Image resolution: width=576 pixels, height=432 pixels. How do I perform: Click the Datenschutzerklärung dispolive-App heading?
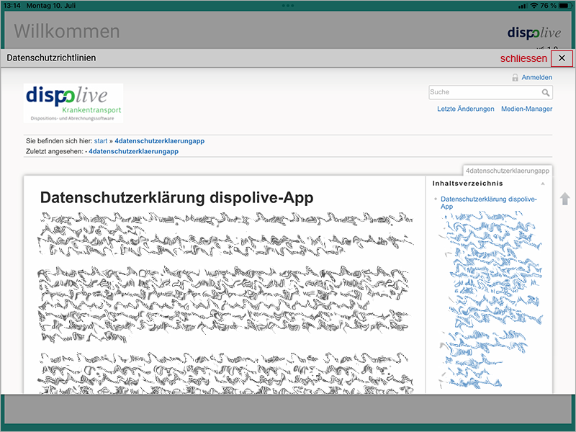176,197
